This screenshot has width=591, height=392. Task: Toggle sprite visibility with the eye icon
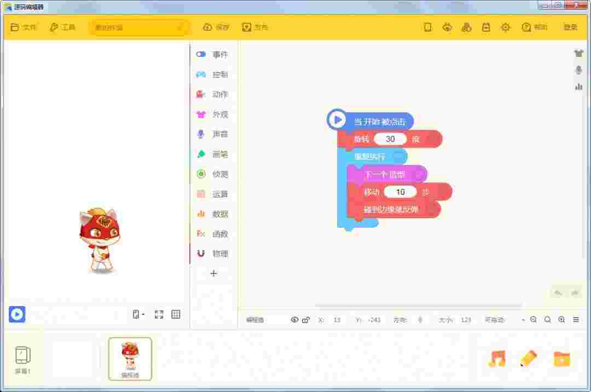pyautogui.click(x=294, y=320)
